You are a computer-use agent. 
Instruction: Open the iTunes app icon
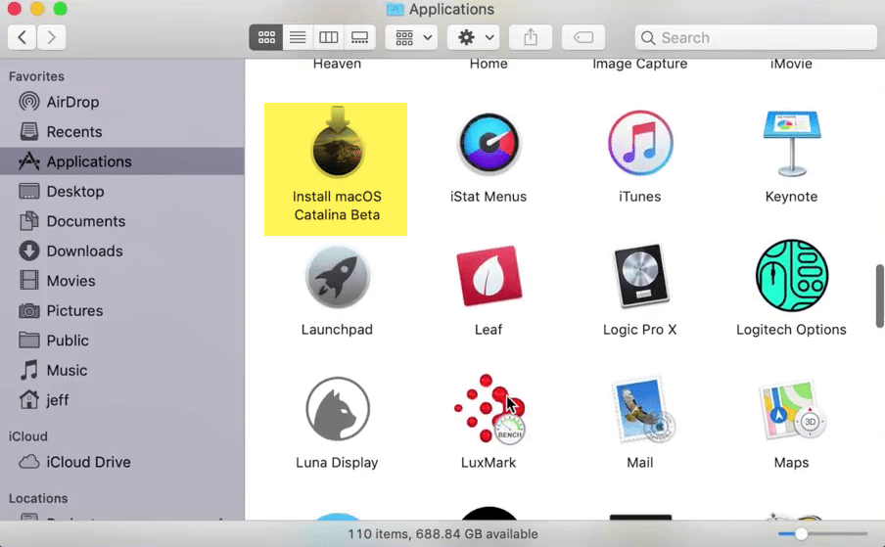[x=640, y=143]
